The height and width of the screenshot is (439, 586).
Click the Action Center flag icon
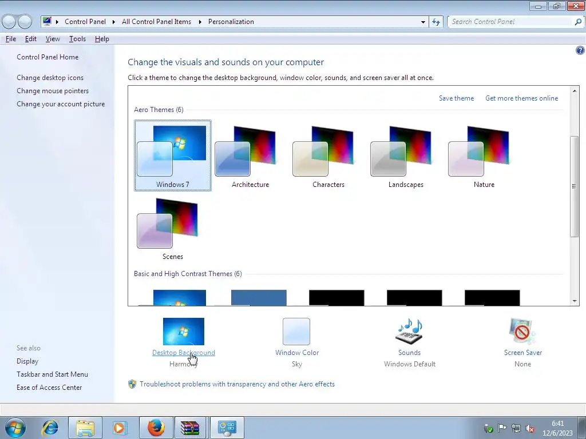point(502,428)
